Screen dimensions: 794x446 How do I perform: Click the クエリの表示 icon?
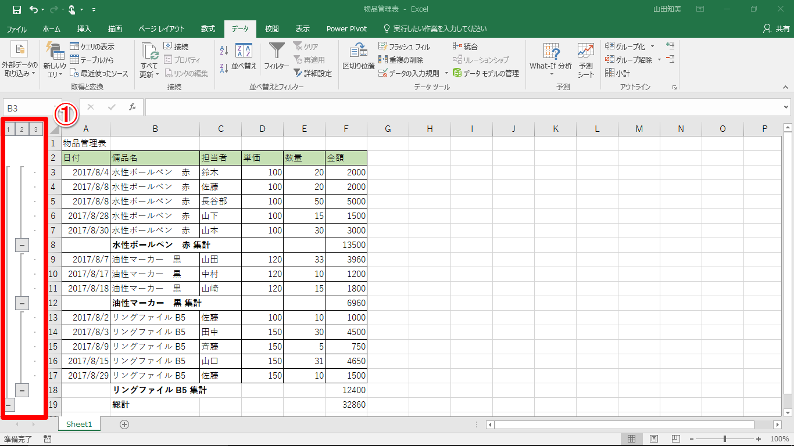74,46
